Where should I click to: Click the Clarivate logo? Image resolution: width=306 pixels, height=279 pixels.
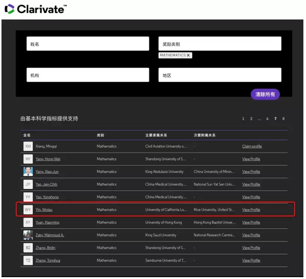[x=36, y=9]
